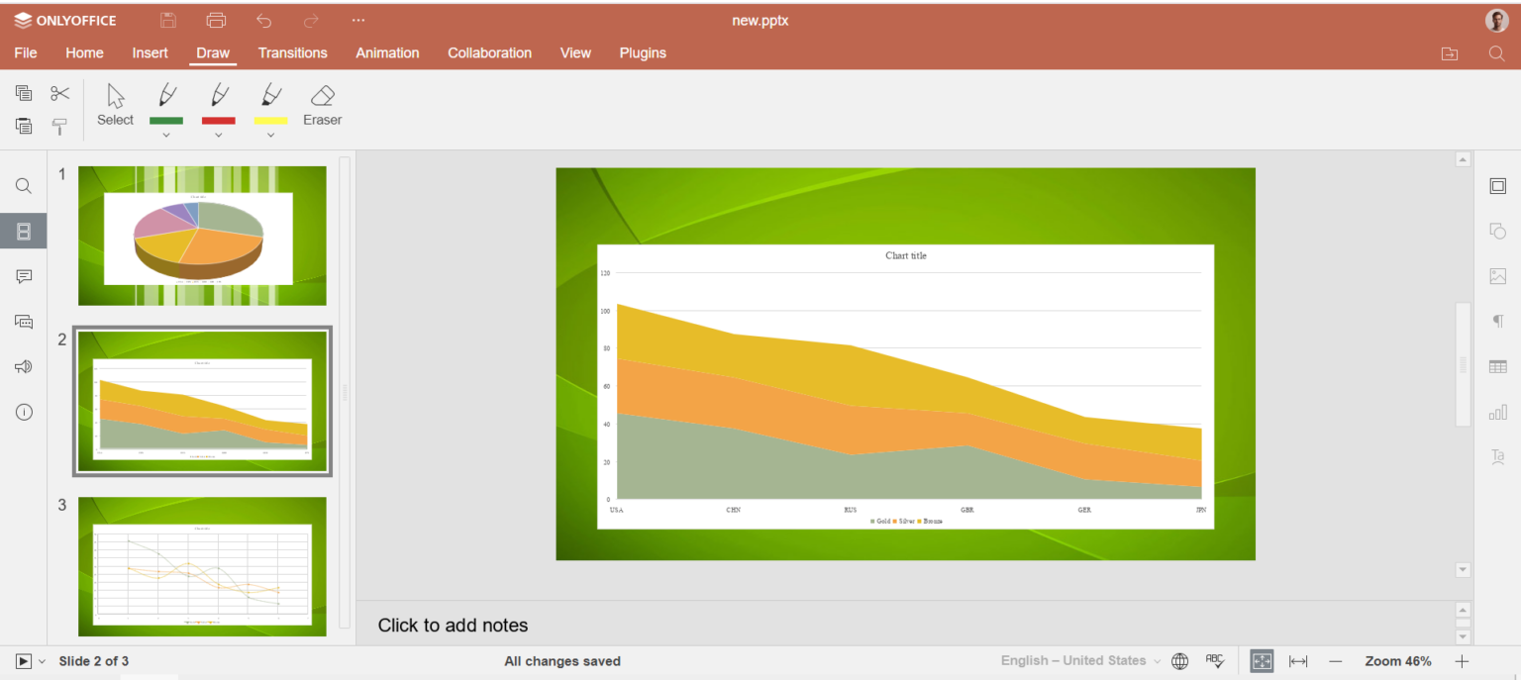Open the Image settings panel

(x=1497, y=276)
